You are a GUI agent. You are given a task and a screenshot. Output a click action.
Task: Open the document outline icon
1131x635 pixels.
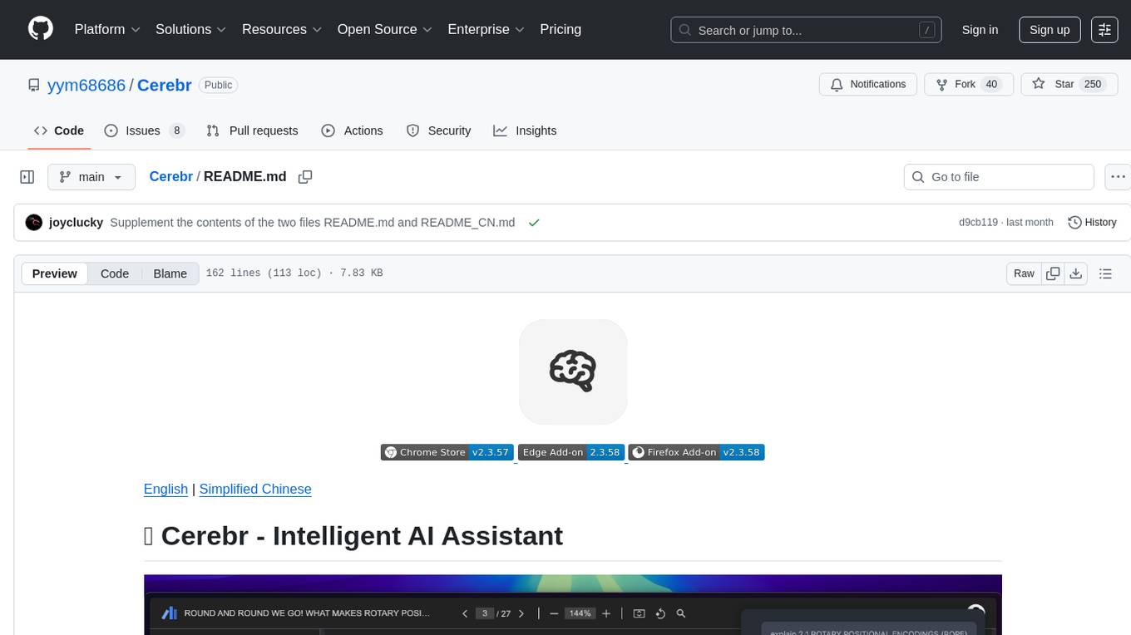coord(1105,273)
